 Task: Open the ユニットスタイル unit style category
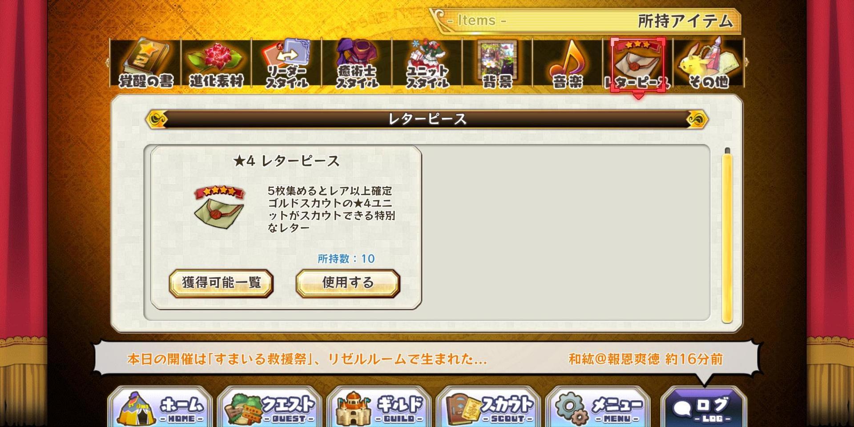[x=427, y=63]
